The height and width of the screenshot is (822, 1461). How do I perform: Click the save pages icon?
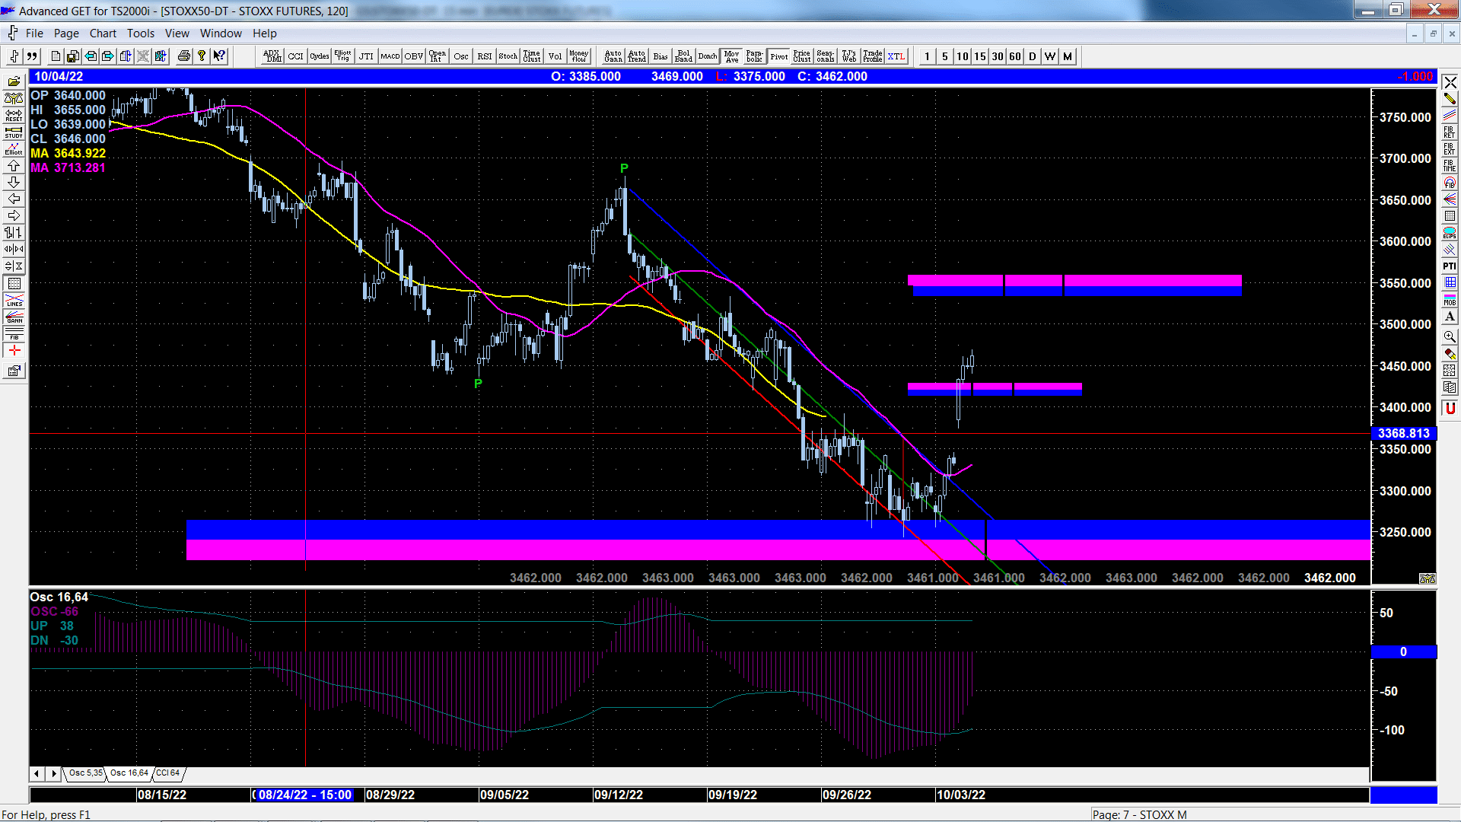(x=73, y=56)
